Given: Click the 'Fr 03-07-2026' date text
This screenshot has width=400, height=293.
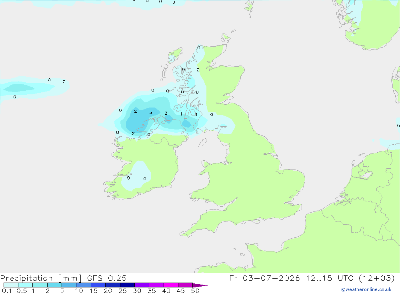Looking at the screenshot, I should click(x=264, y=278).
